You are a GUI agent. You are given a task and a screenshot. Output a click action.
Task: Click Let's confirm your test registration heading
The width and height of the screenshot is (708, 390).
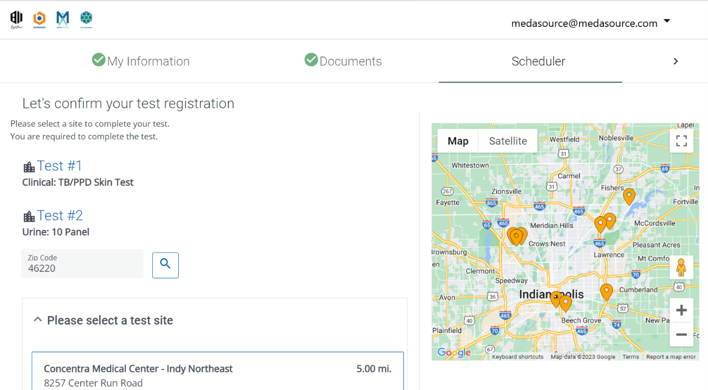[x=129, y=104]
